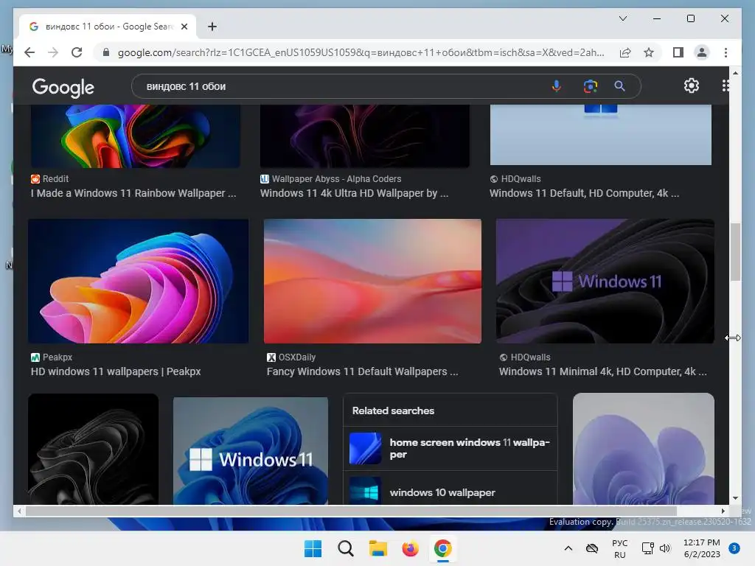This screenshot has height=566, width=755.
Task: Open the clock and date panel
Action: [702, 548]
